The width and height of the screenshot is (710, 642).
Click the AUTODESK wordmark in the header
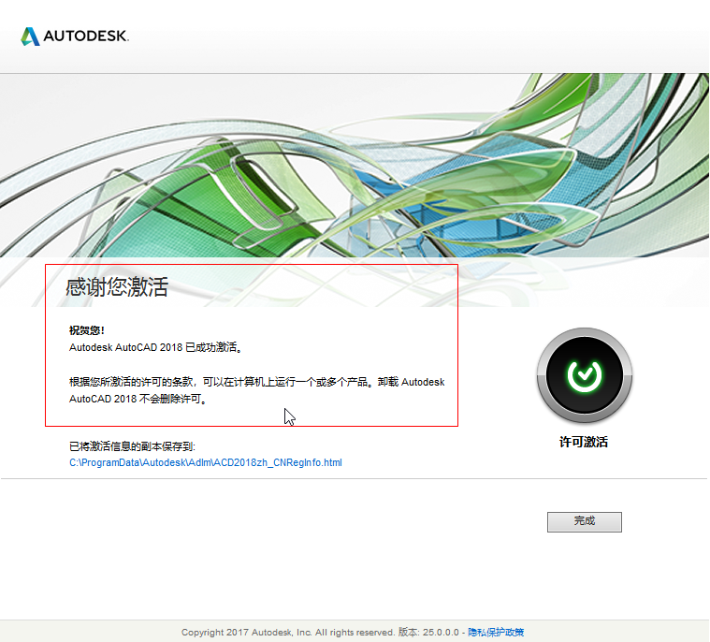coord(85,36)
